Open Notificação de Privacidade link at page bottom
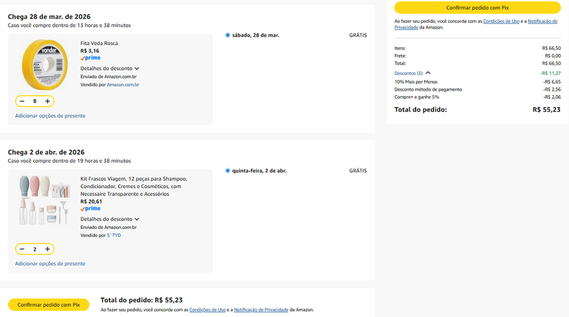 click(261, 310)
